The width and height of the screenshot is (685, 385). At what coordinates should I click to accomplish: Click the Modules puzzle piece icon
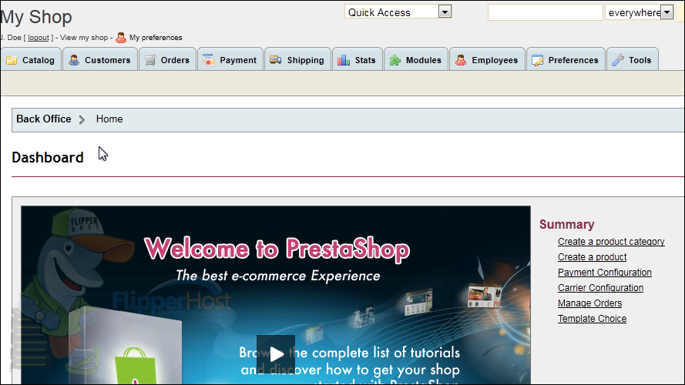pos(395,60)
